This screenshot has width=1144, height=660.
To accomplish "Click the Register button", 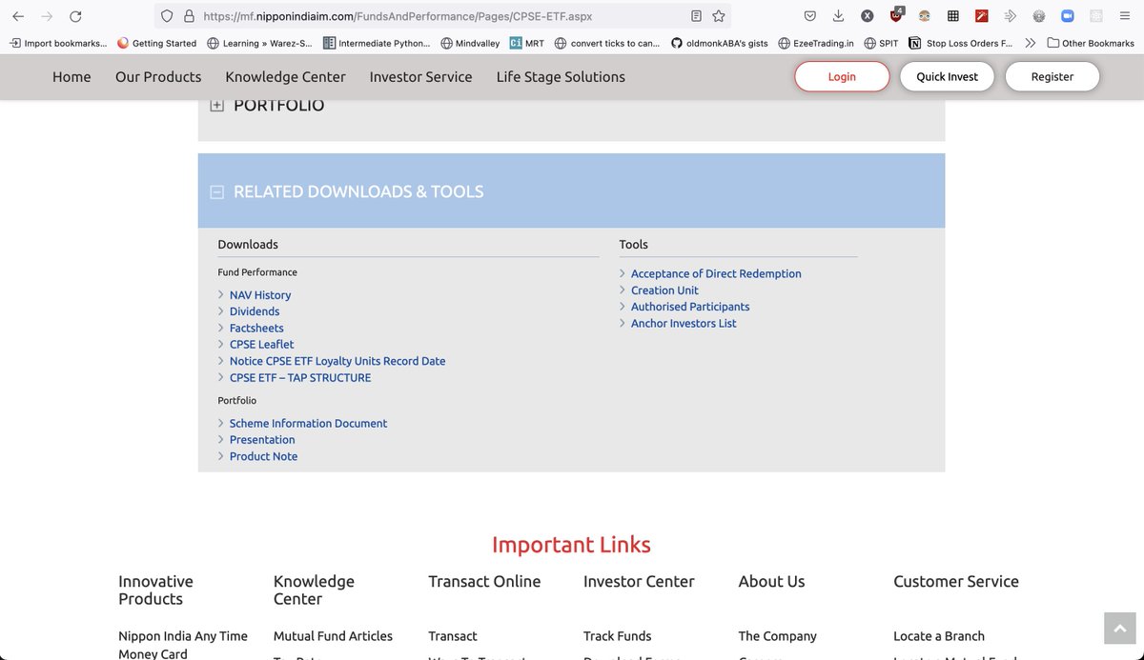I will click(x=1052, y=77).
